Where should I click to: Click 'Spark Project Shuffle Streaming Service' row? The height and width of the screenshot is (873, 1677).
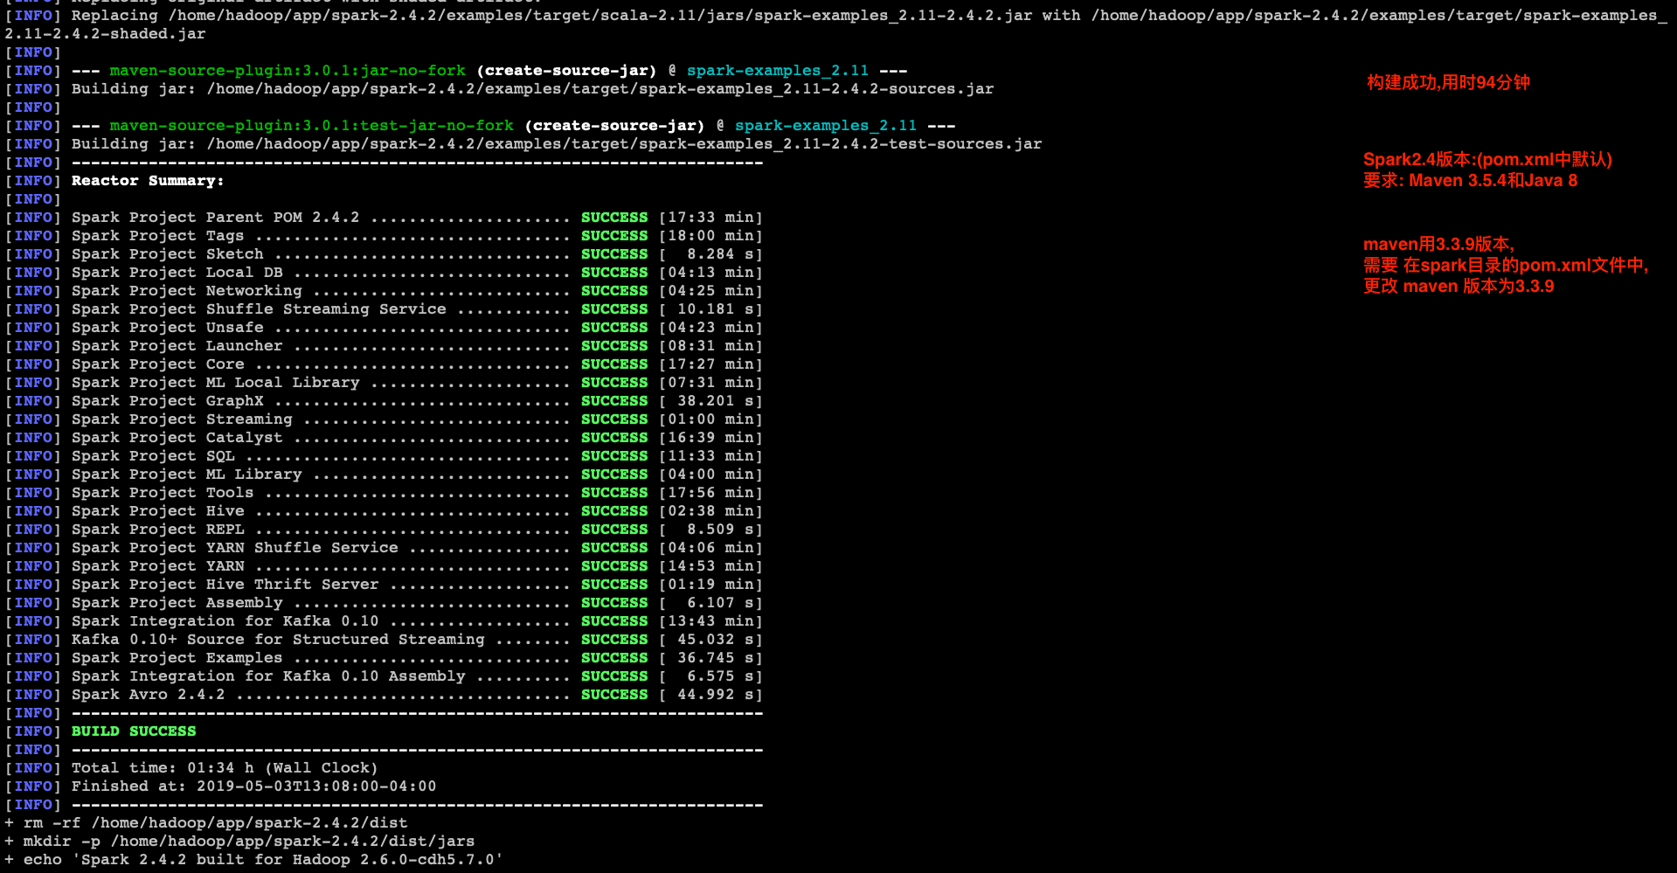point(385,309)
